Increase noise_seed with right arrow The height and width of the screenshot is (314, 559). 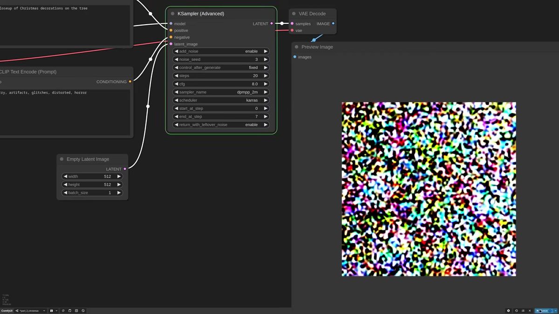point(266,60)
